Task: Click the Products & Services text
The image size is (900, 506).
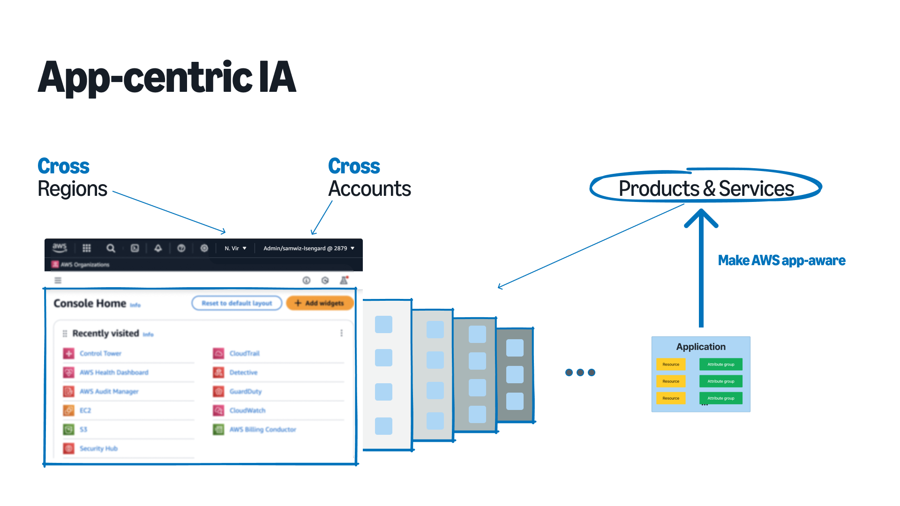Action: click(706, 188)
